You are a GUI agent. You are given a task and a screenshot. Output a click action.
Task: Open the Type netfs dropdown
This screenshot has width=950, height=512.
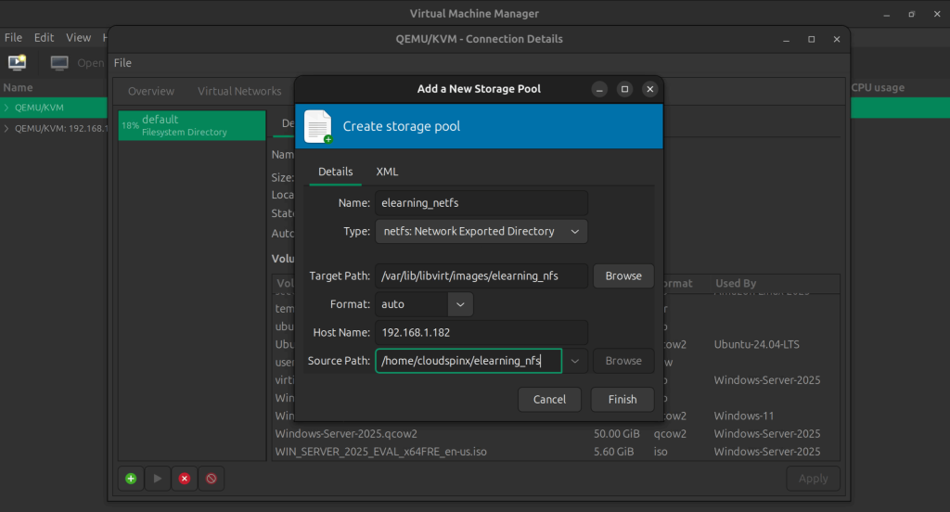481,232
